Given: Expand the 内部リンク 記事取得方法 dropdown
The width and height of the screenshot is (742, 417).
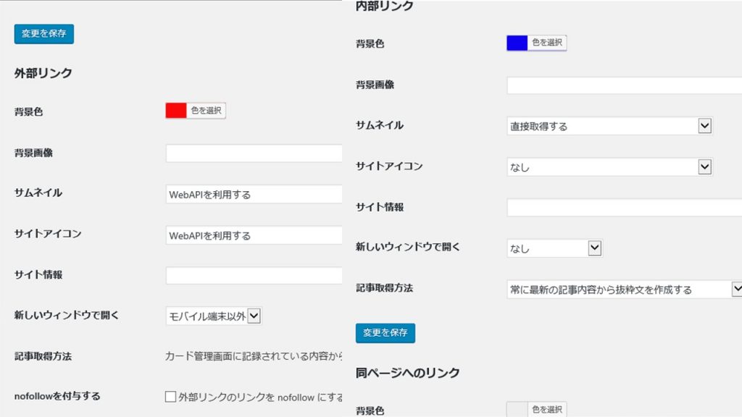Looking at the screenshot, I should coord(623,290).
